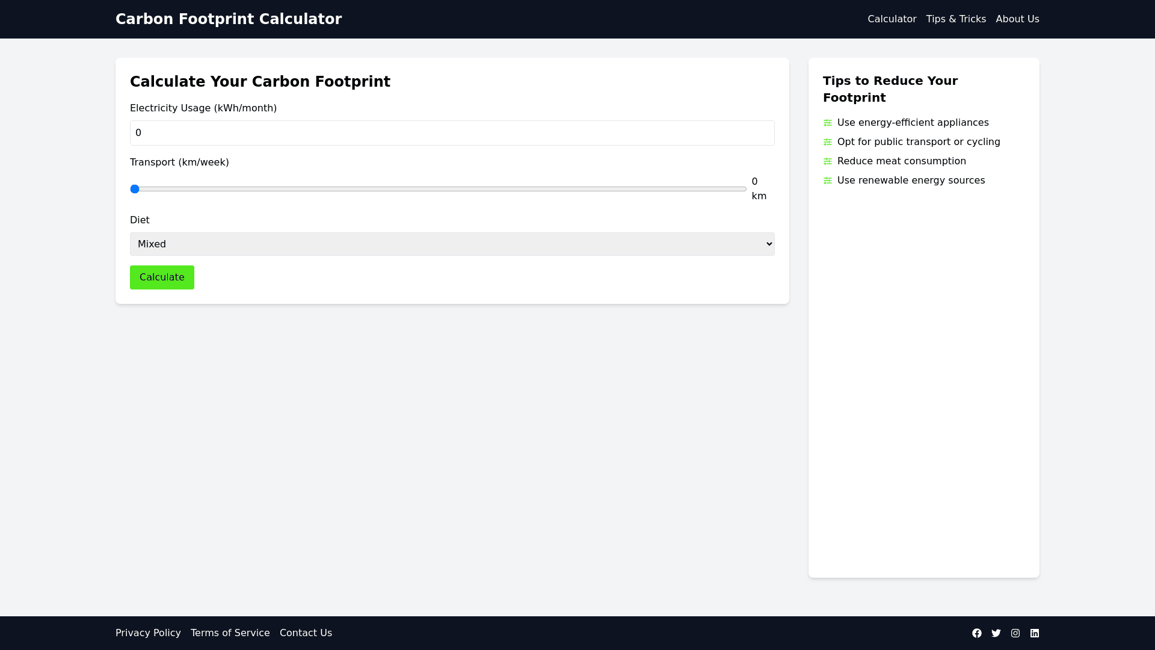The height and width of the screenshot is (650, 1155).
Task: Focus the Electricity Usage input field
Action: point(452,133)
